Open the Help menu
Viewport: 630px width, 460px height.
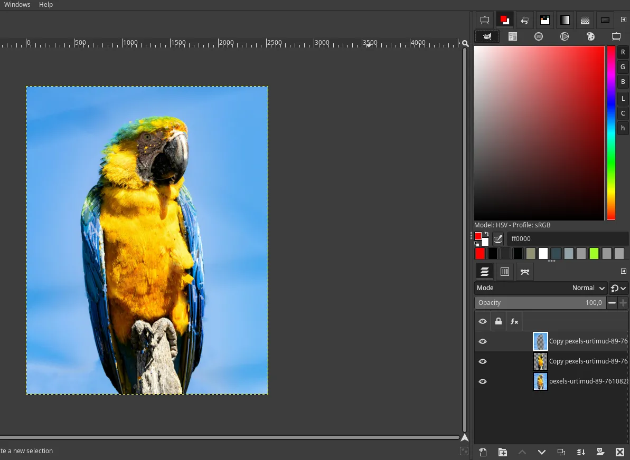pos(46,5)
